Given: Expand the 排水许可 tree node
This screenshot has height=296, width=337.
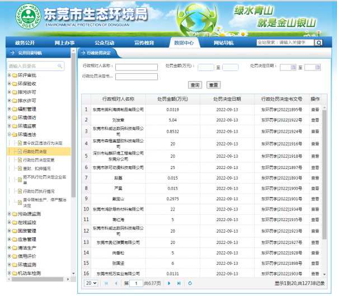Looking at the screenshot, I should [x=10, y=100].
